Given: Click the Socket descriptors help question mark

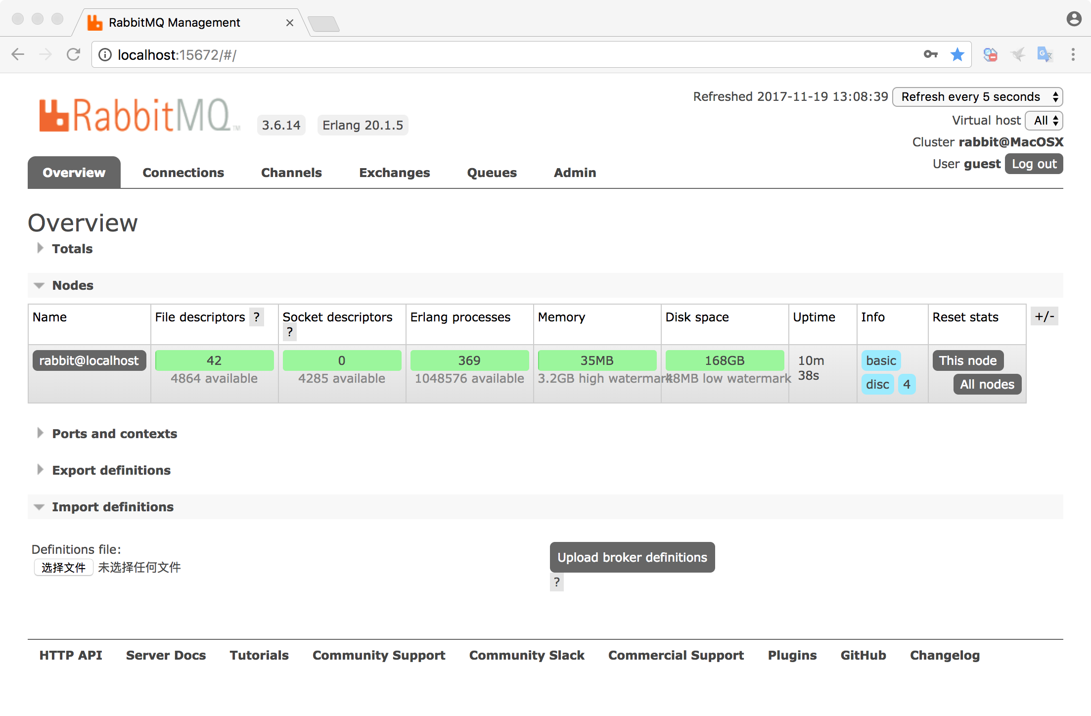Looking at the screenshot, I should [290, 332].
